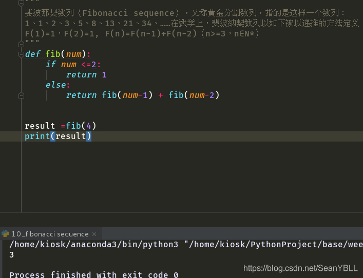Viewport: 363px width, 278px height.
Task: Click the 'def fib(num):' line
Action: [x=58, y=54]
